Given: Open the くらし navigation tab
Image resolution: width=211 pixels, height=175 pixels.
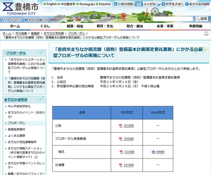Looking at the screenshot, I should [45, 26].
